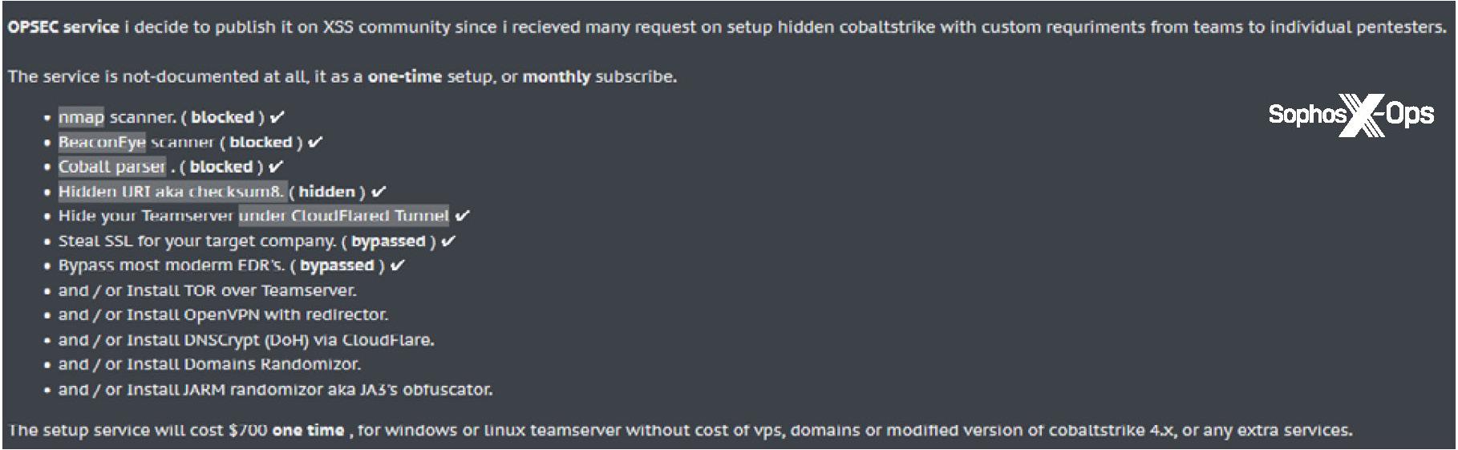
Task: Click the bold one-time text
Action: (x=405, y=77)
